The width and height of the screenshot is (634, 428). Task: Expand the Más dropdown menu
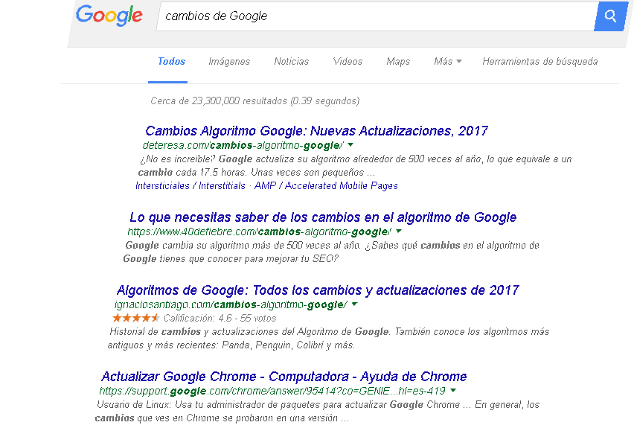pyautogui.click(x=448, y=62)
